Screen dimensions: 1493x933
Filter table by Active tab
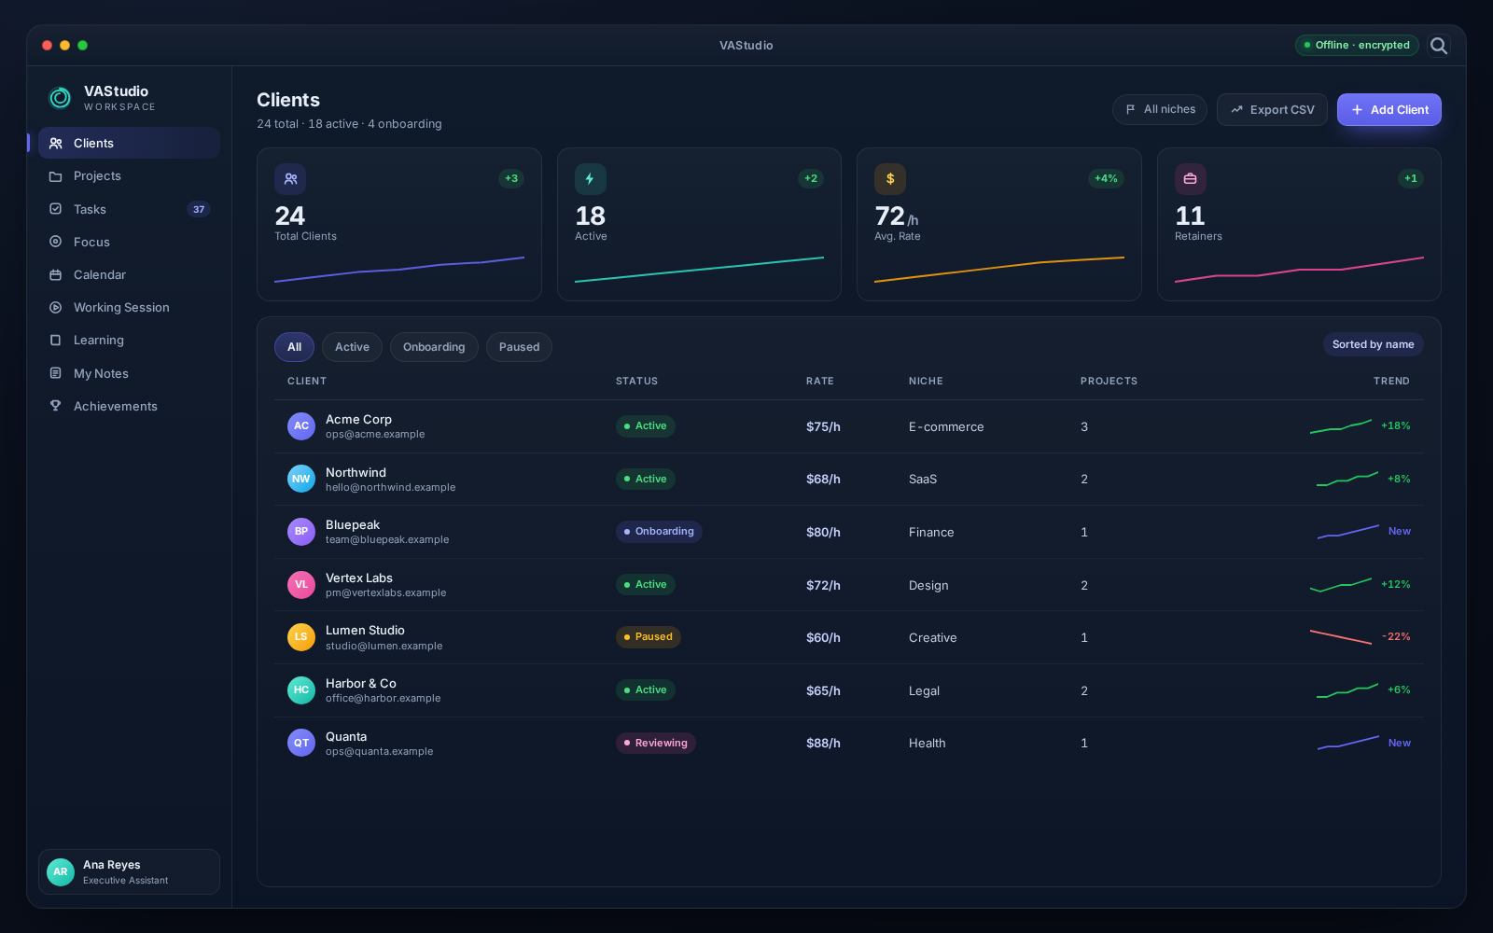tap(352, 347)
